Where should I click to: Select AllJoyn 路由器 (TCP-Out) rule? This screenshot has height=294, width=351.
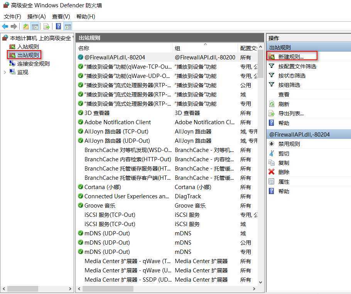(x=167, y=132)
